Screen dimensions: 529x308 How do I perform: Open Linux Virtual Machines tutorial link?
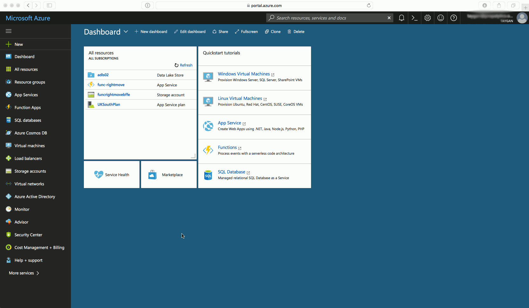(x=240, y=98)
